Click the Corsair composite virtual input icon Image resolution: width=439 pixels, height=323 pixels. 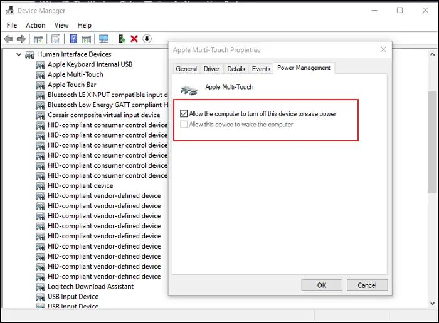tap(40, 115)
